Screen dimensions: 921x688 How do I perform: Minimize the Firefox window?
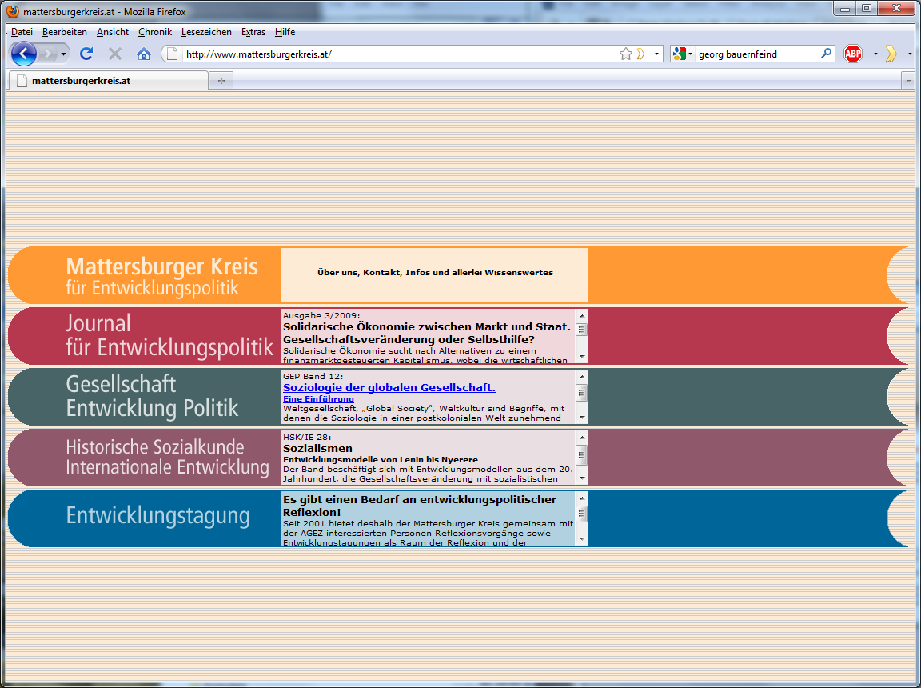coord(844,9)
